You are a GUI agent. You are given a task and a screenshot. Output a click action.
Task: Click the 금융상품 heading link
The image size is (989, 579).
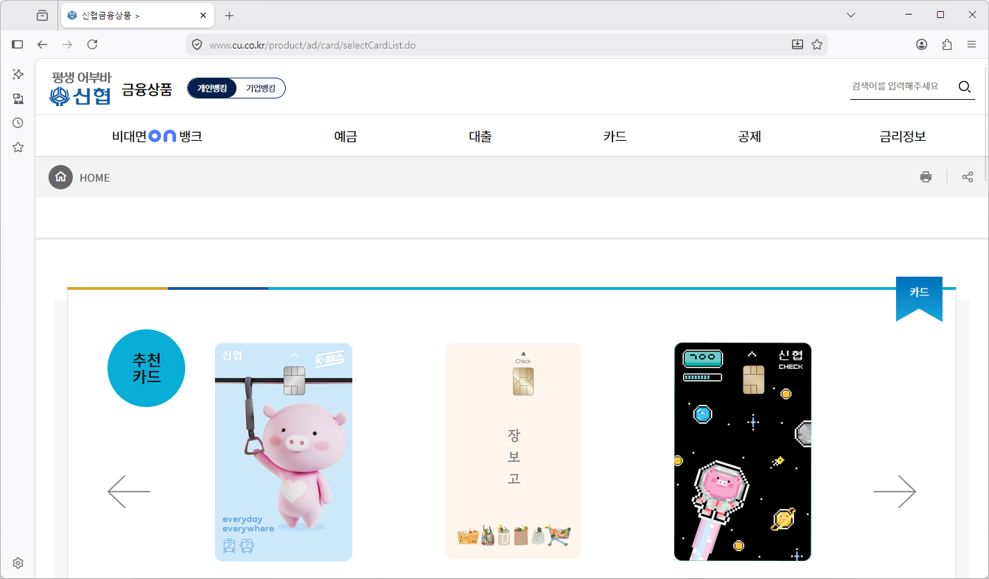click(x=147, y=89)
